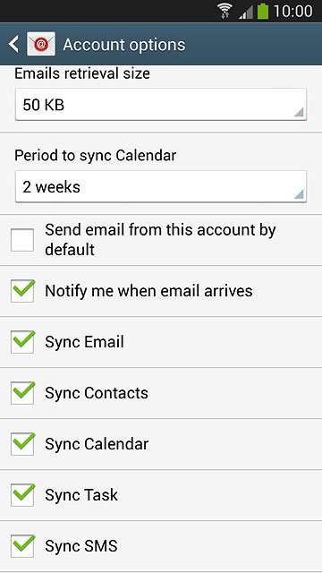Toggle the Sync Email checkbox
Image resolution: width=322 pixels, height=573 pixels.
(x=22, y=342)
